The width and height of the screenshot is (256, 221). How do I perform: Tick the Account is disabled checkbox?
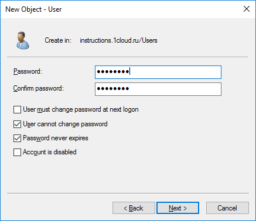(x=17, y=152)
